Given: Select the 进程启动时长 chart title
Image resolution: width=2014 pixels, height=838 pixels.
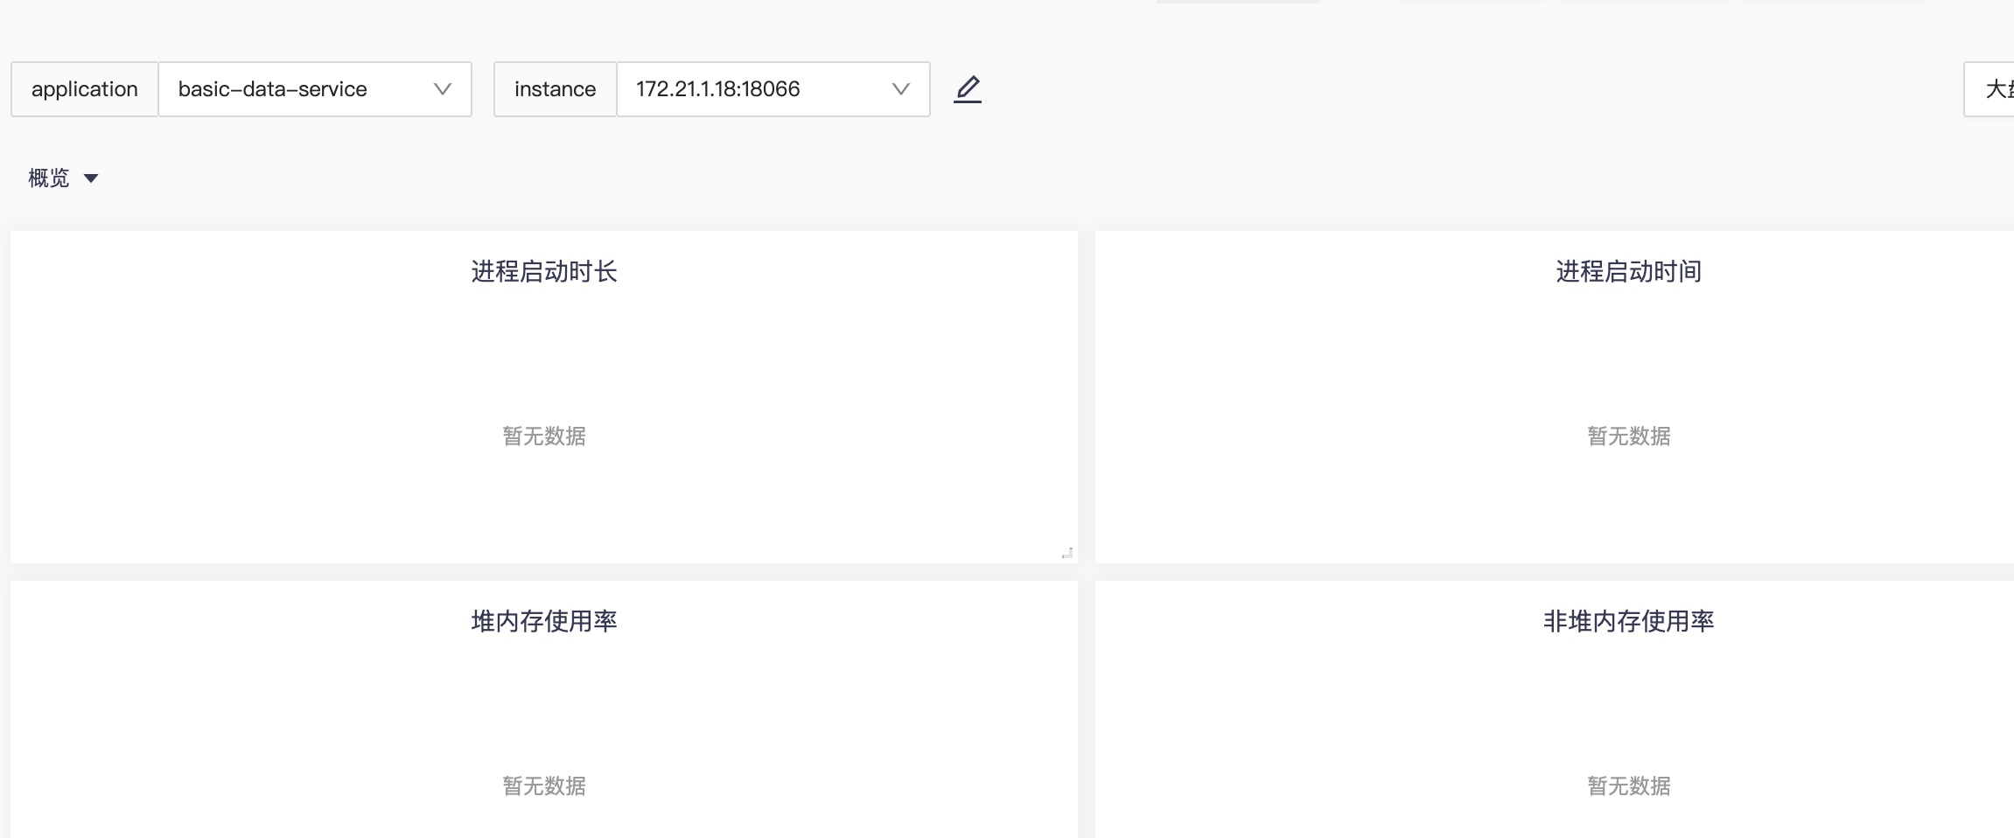Looking at the screenshot, I should click(x=544, y=271).
